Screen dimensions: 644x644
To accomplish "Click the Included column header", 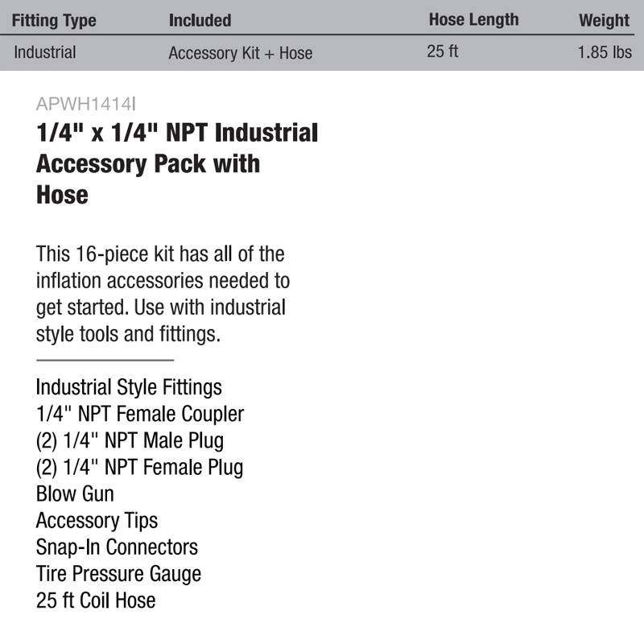I will pyautogui.click(x=200, y=21).
